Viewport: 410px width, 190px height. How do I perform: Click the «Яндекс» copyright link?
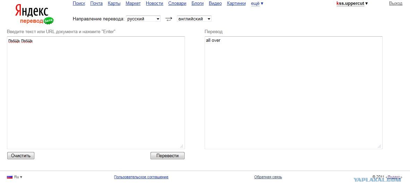pyautogui.click(x=394, y=177)
